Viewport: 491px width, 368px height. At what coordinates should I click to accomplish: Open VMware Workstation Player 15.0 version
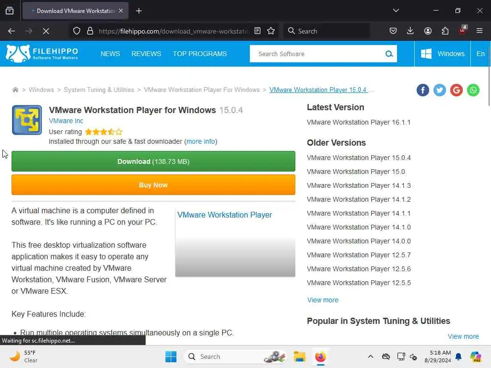click(356, 172)
